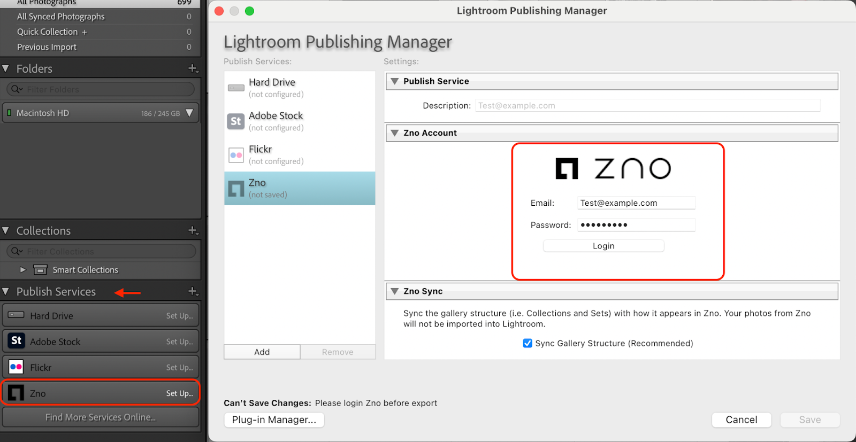
Task: Click Set Up for Adobe Stock service
Action: [179, 342]
